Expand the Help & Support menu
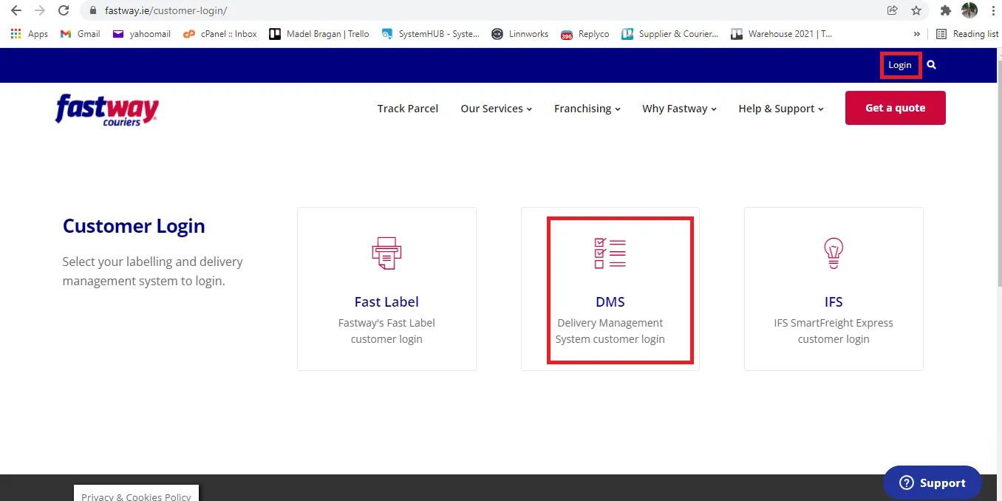The image size is (1002, 501). coord(782,109)
